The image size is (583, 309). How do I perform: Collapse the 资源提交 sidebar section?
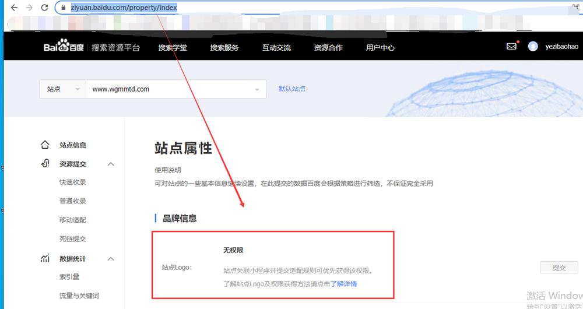click(111, 164)
